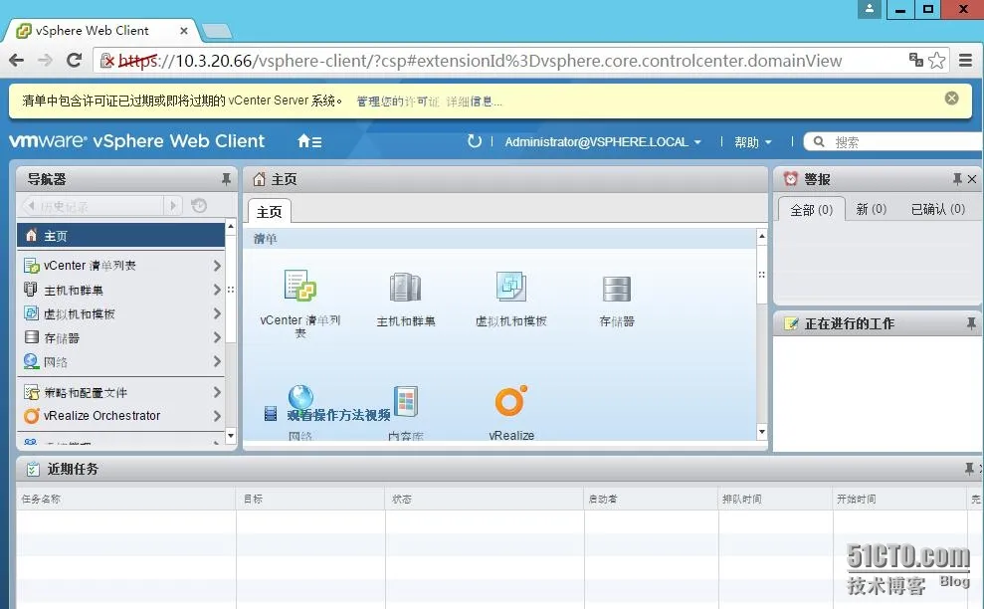Viewport: 984px width, 609px height.
Task: Expand chevron beside 存储器 in navigator
Action: [217, 337]
